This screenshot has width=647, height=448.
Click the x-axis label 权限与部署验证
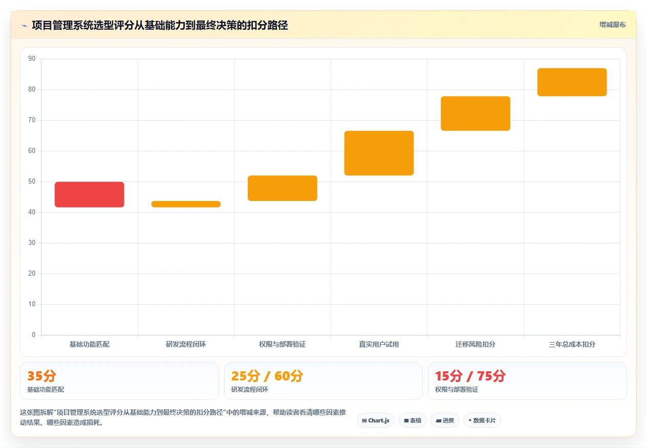(283, 345)
